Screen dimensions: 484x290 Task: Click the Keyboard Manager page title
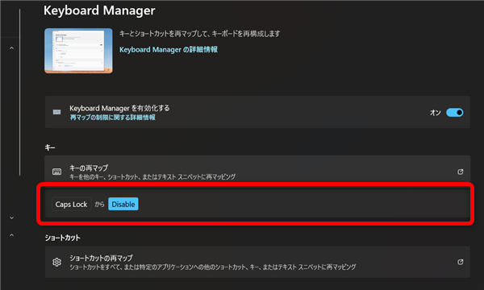pyautogui.click(x=99, y=10)
